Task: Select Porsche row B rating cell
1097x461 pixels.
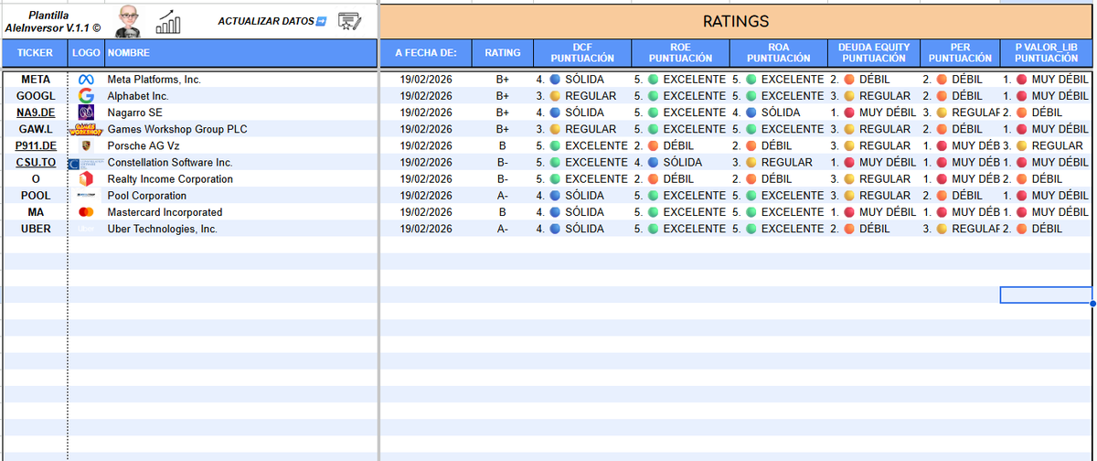Action: (x=503, y=145)
